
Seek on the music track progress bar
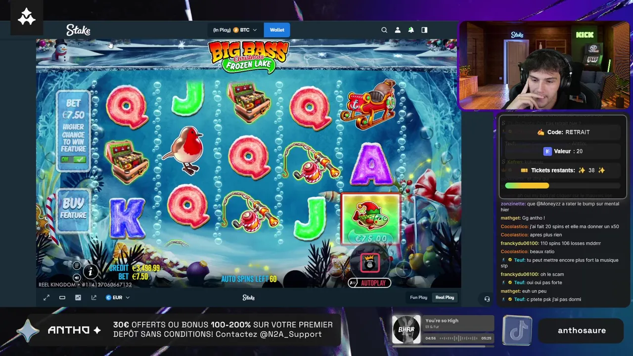[458, 338]
